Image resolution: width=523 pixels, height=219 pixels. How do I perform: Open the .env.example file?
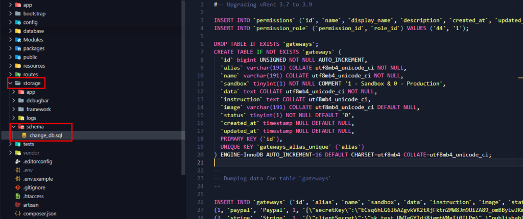tap(37, 179)
